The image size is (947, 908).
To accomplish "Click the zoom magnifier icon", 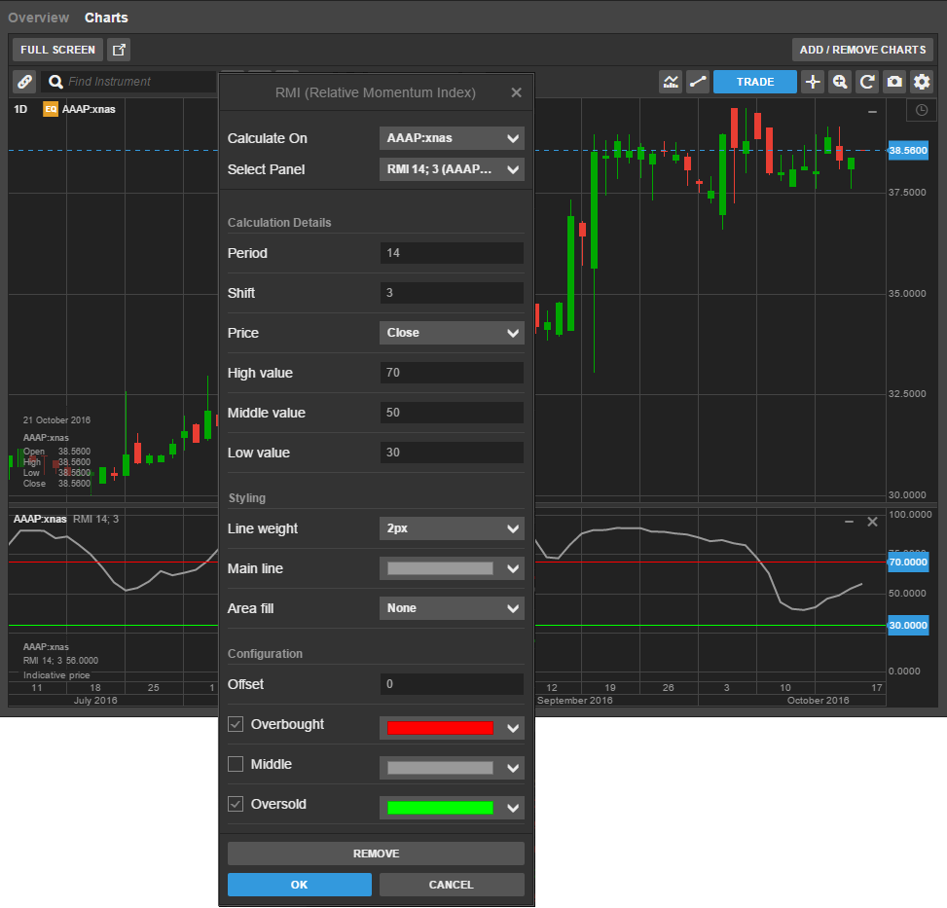I will coord(840,82).
